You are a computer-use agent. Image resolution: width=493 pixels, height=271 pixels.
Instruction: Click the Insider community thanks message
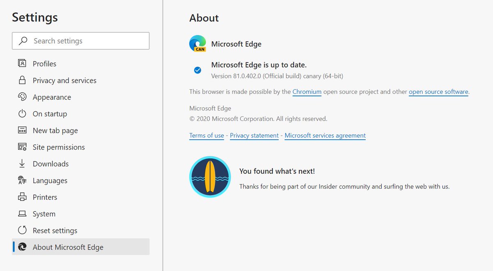click(x=345, y=187)
